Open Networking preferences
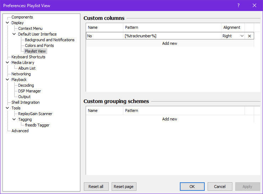The width and height of the screenshot is (263, 194). (x=21, y=74)
